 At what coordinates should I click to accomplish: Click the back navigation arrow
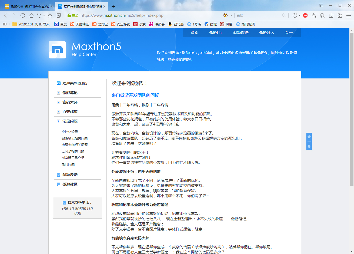point(5,15)
